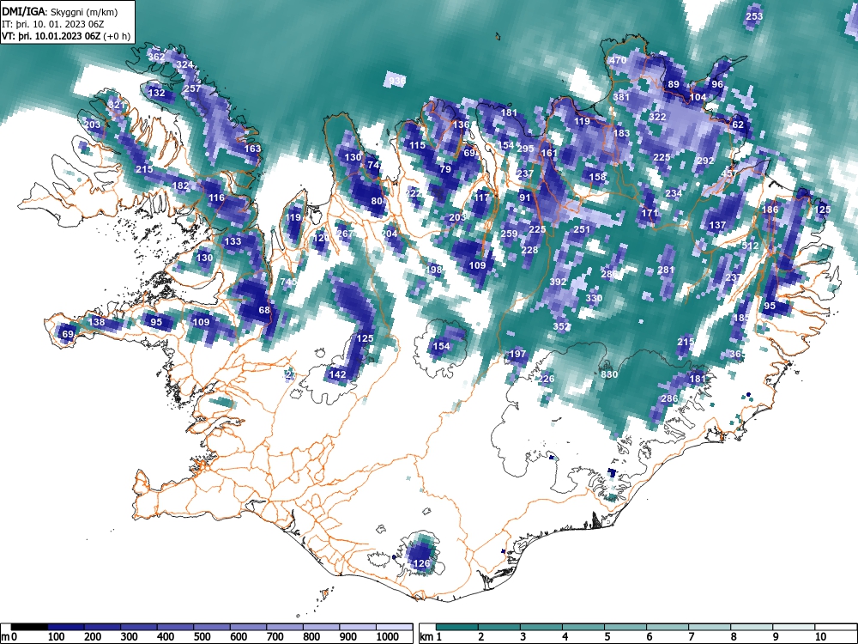
Task: Pick the 133 visibility value
Action: point(233,241)
